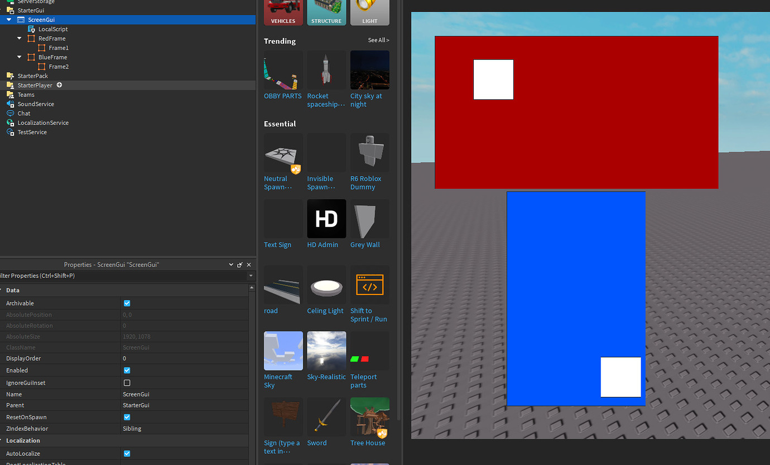Click the add-object plus icon beside StarterPlayer
This screenshot has height=465, width=770.
(x=59, y=85)
